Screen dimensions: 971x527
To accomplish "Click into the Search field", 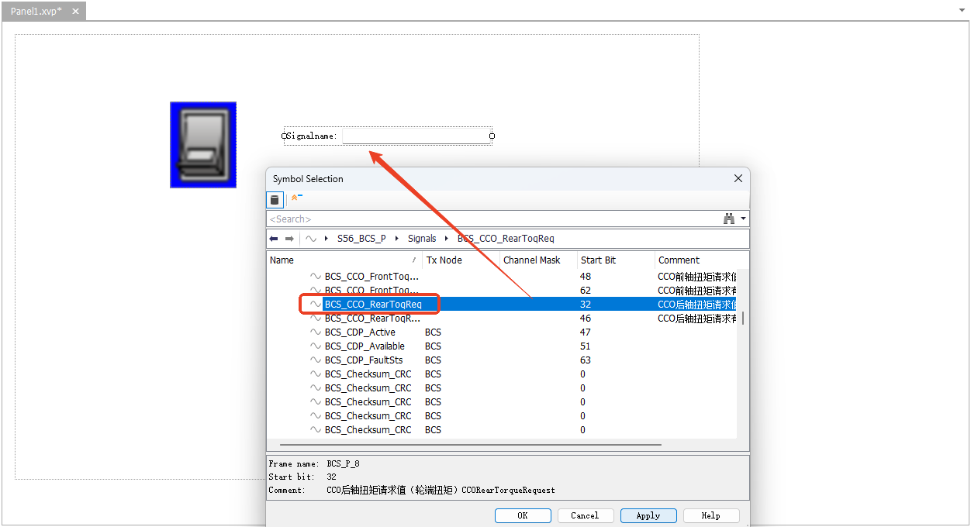I will point(493,219).
